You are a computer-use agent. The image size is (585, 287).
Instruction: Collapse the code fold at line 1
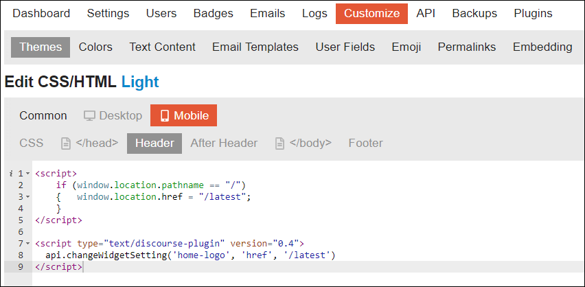tap(27, 174)
